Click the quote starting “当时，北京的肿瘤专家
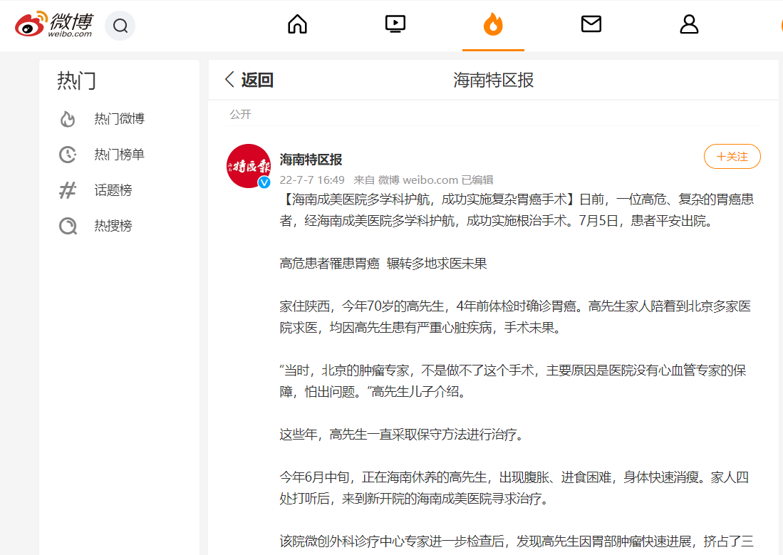Viewport: 783px width, 555px height. [513, 380]
